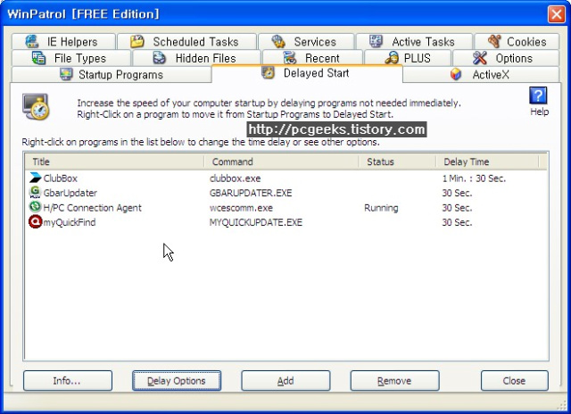Click the IE Helpers tab icon
Viewport: 571px width, 414px height.
[32, 42]
